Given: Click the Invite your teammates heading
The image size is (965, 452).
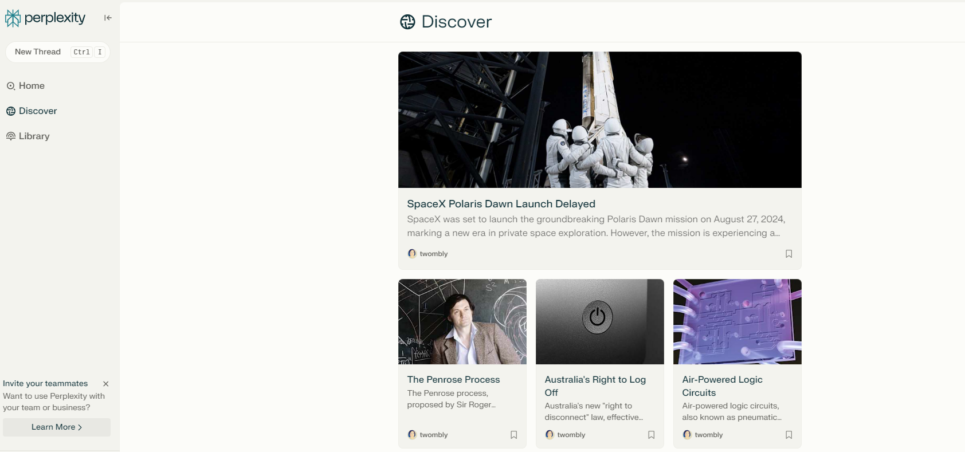Looking at the screenshot, I should pyautogui.click(x=45, y=384).
